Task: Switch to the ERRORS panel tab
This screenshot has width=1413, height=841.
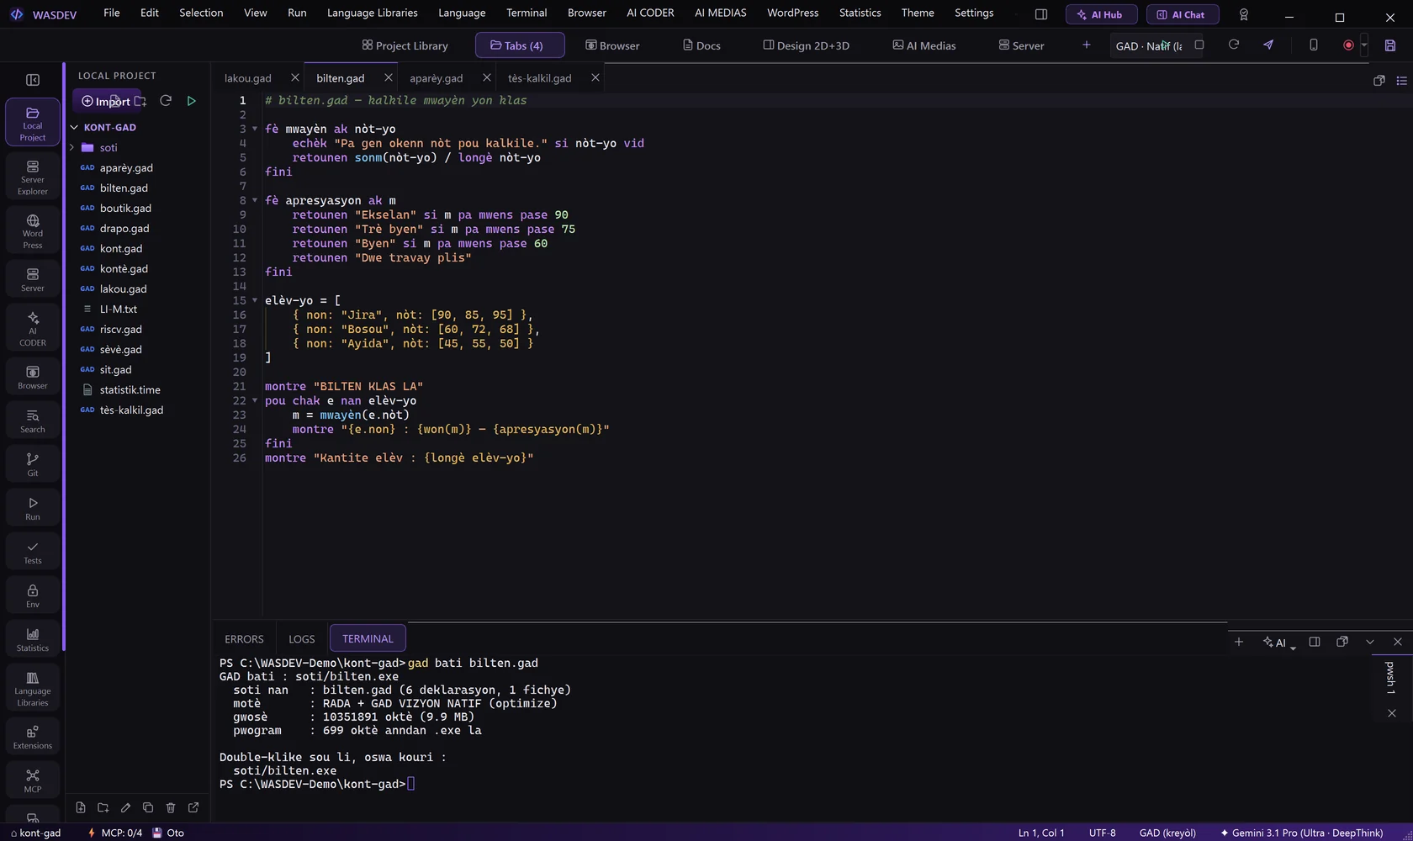Action: point(244,639)
